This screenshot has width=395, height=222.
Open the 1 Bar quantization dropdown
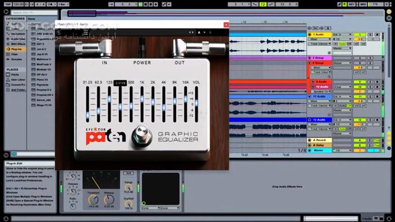click(63, 5)
